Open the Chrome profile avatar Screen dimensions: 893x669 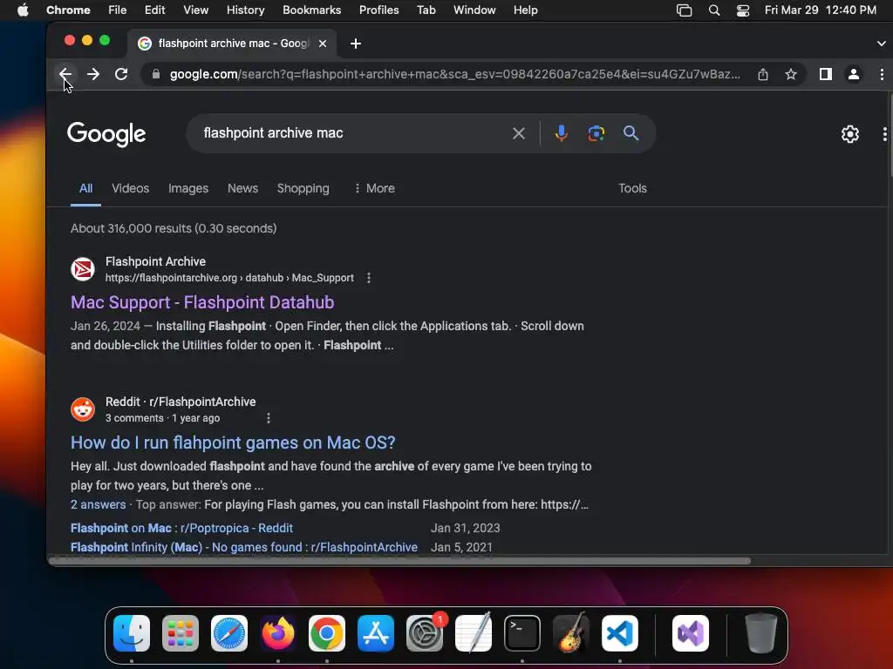pyautogui.click(x=853, y=75)
